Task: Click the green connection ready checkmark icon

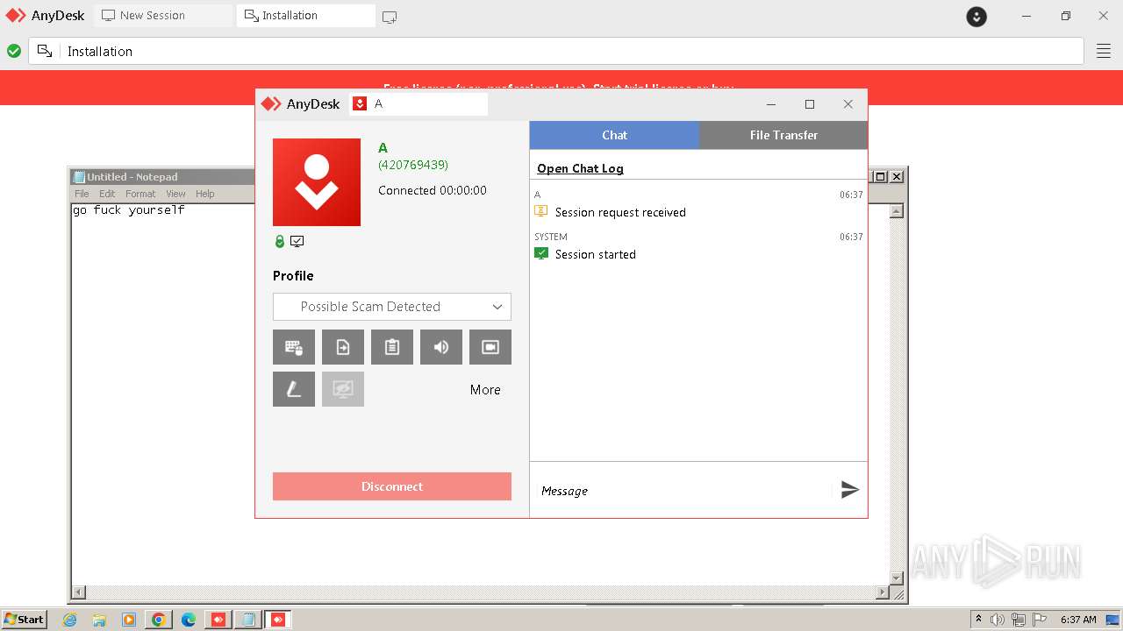Action: pyautogui.click(x=14, y=51)
